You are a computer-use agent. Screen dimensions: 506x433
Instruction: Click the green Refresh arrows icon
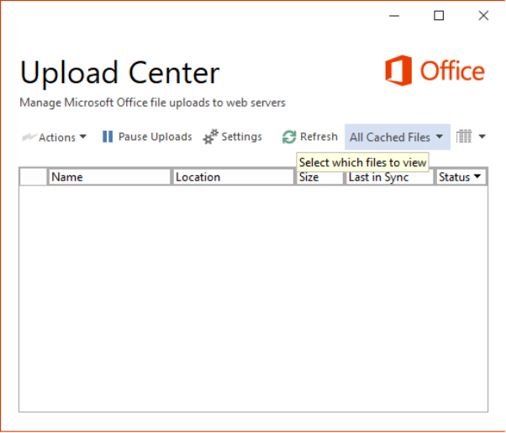coord(289,137)
